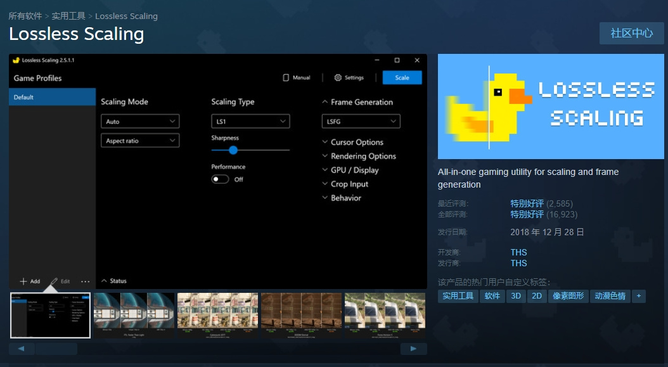The image size is (668, 367).
Task: Open the LS1 scaling type dropdown
Action: point(250,122)
